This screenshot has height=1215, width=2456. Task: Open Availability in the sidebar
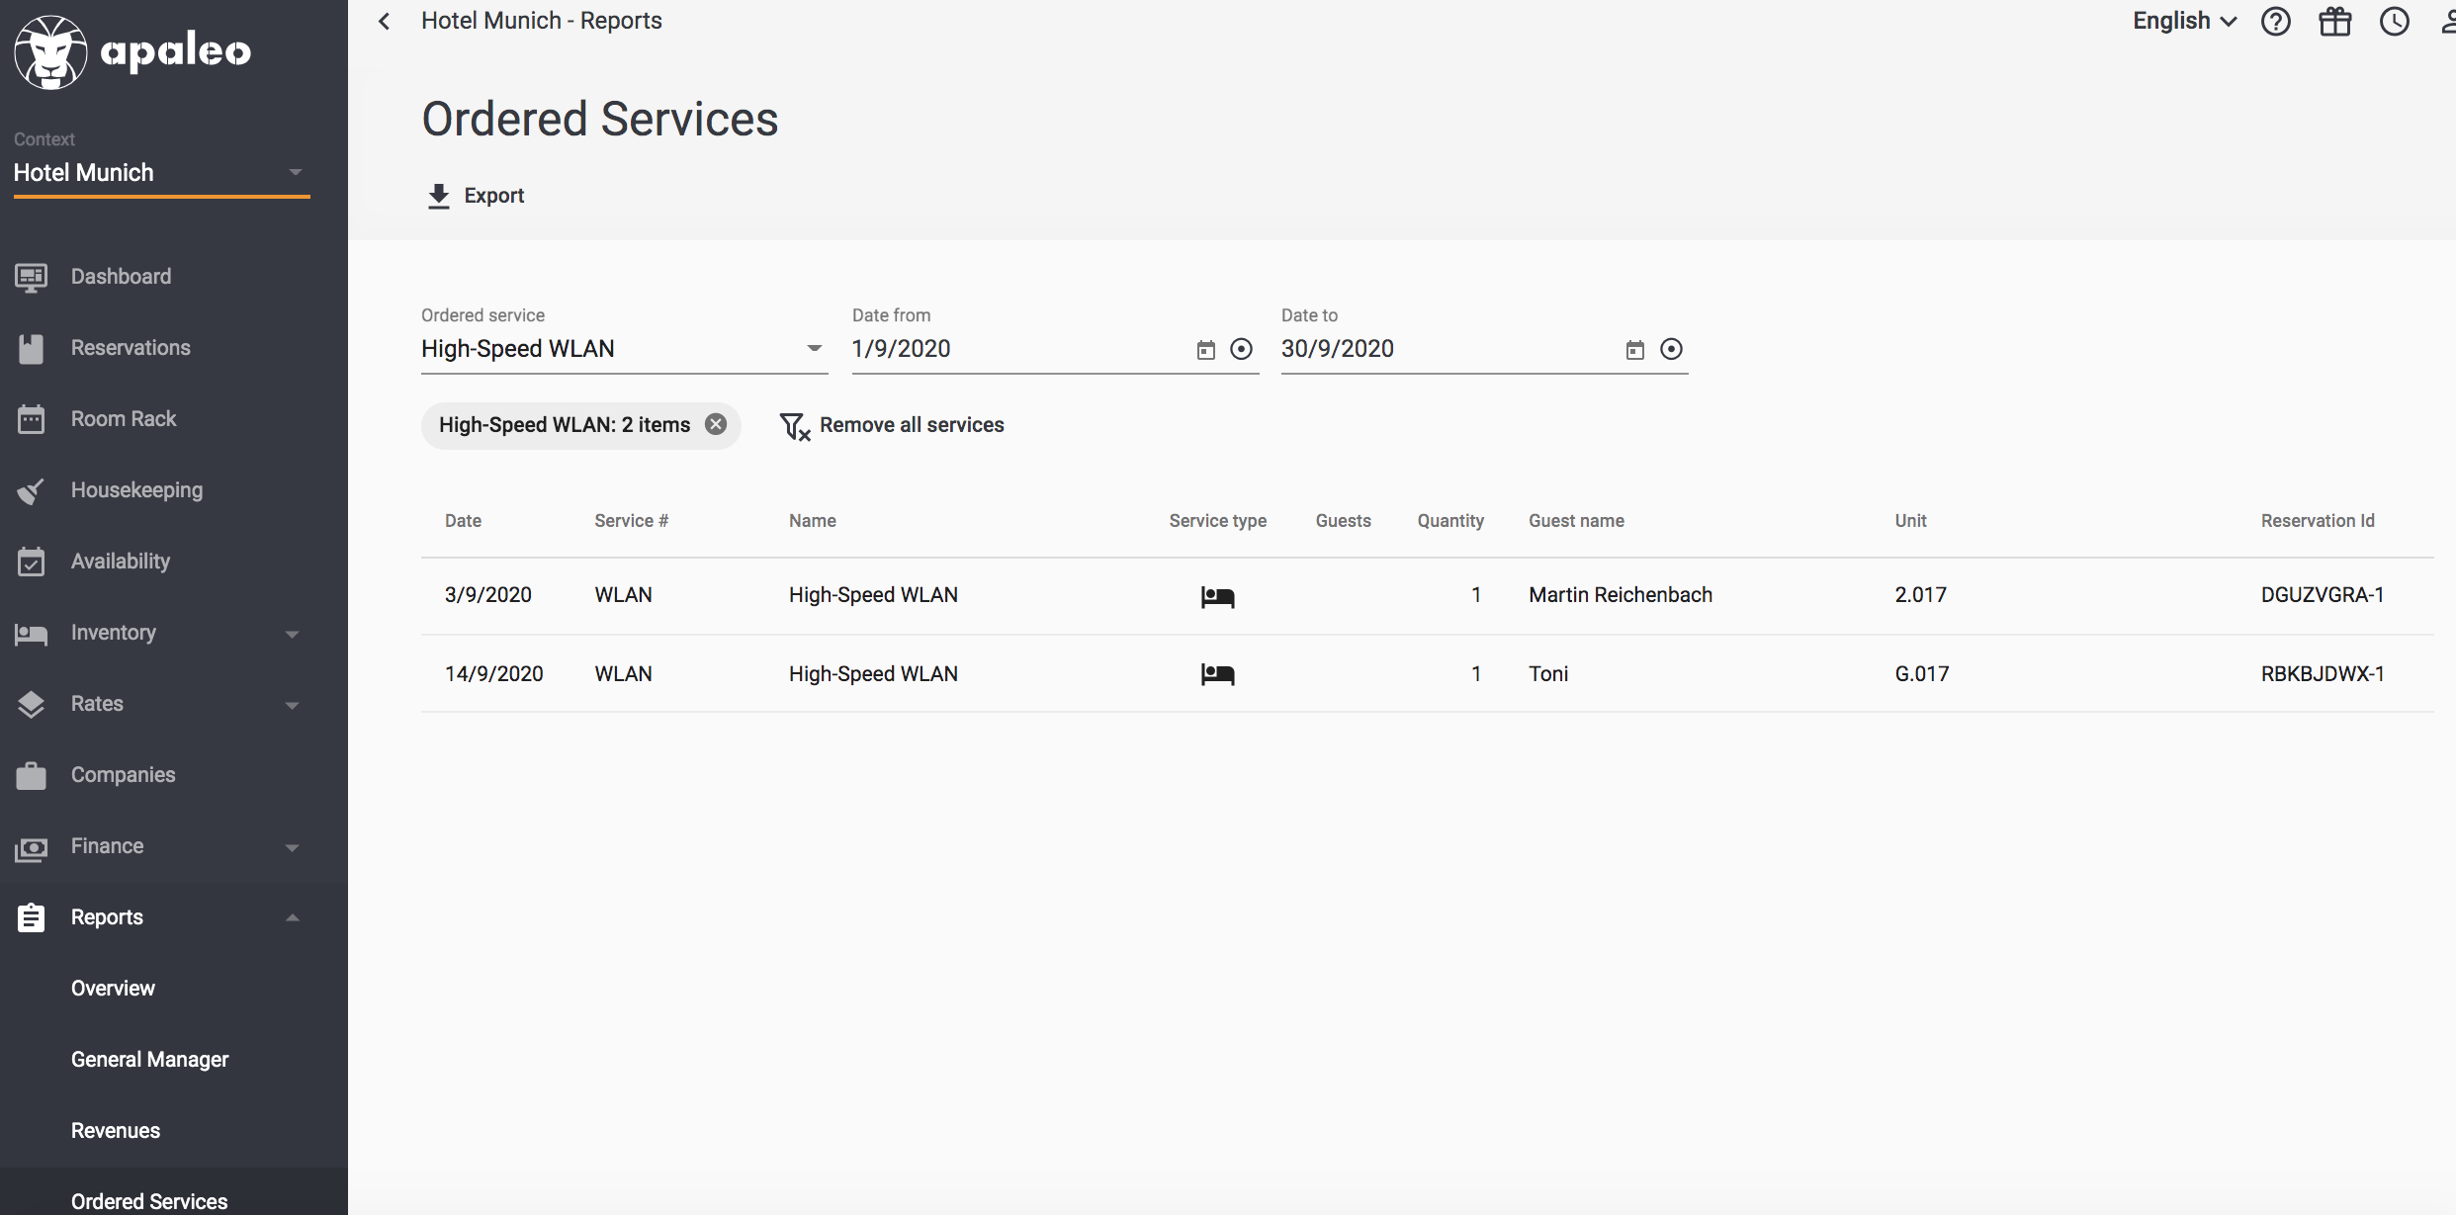(x=121, y=562)
